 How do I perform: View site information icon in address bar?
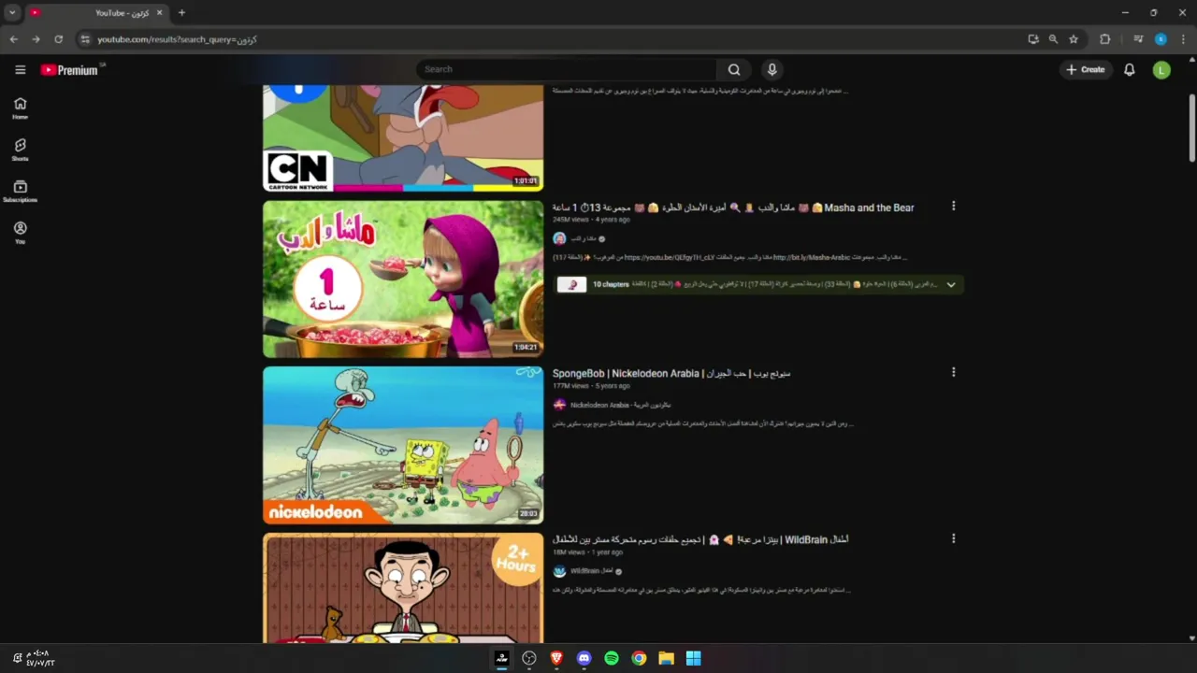pyautogui.click(x=85, y=39)
